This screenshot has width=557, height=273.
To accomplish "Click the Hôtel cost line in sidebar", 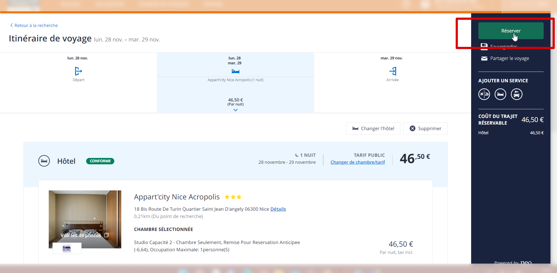I will tap(511, 133).
